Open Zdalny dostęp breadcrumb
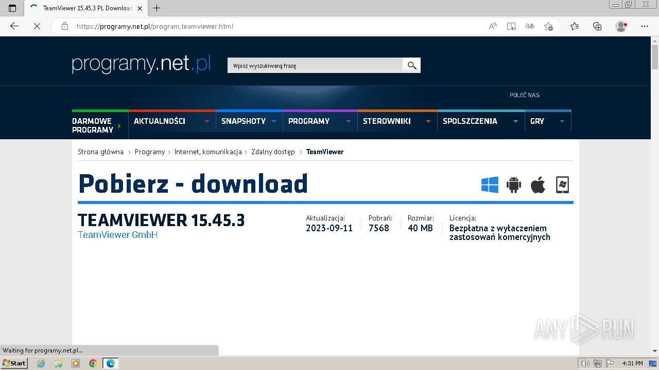Viewport: 659px width, 370px height. (x=273, y=152)
